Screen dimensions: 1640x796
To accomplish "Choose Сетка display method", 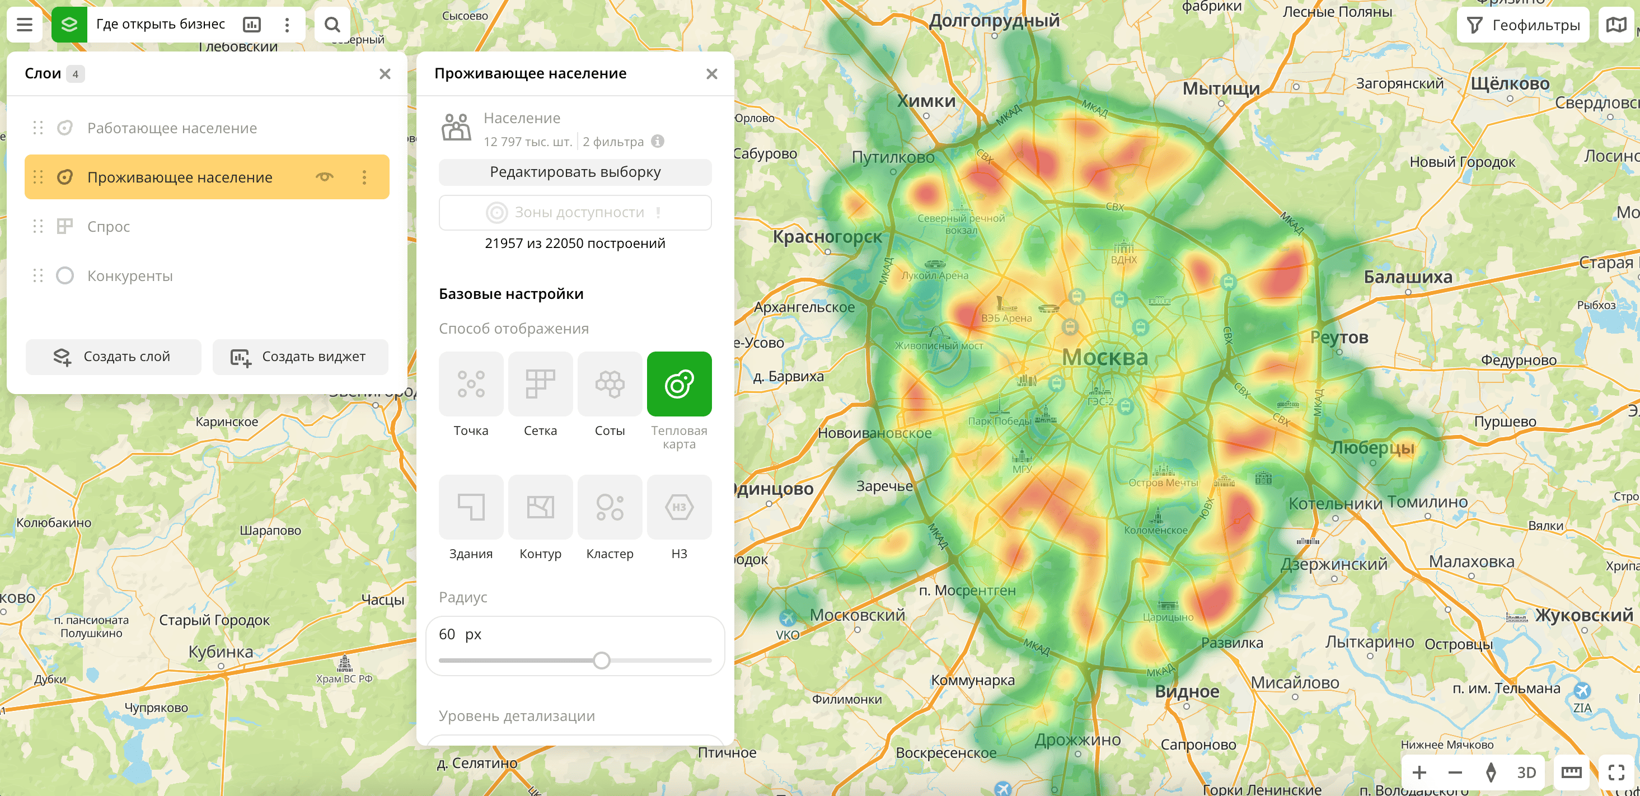I will click(x=541, y=384).
